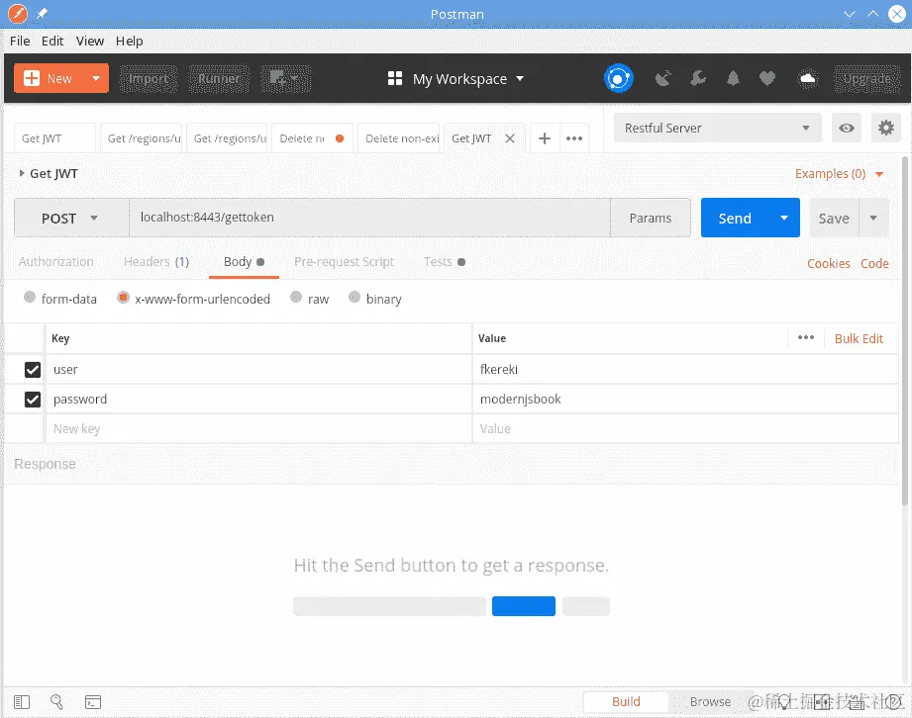Viewport: 912px width, 718px height.
Task: Select the binary body radio button
Action: (x=355, y=298)
